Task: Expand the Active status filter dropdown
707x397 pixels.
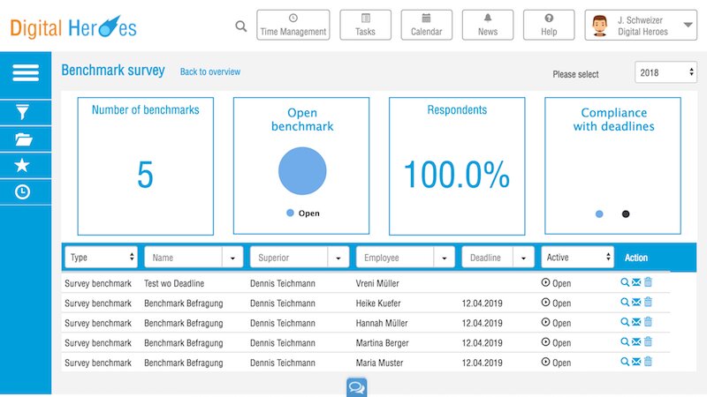Action: pos(577,258)
